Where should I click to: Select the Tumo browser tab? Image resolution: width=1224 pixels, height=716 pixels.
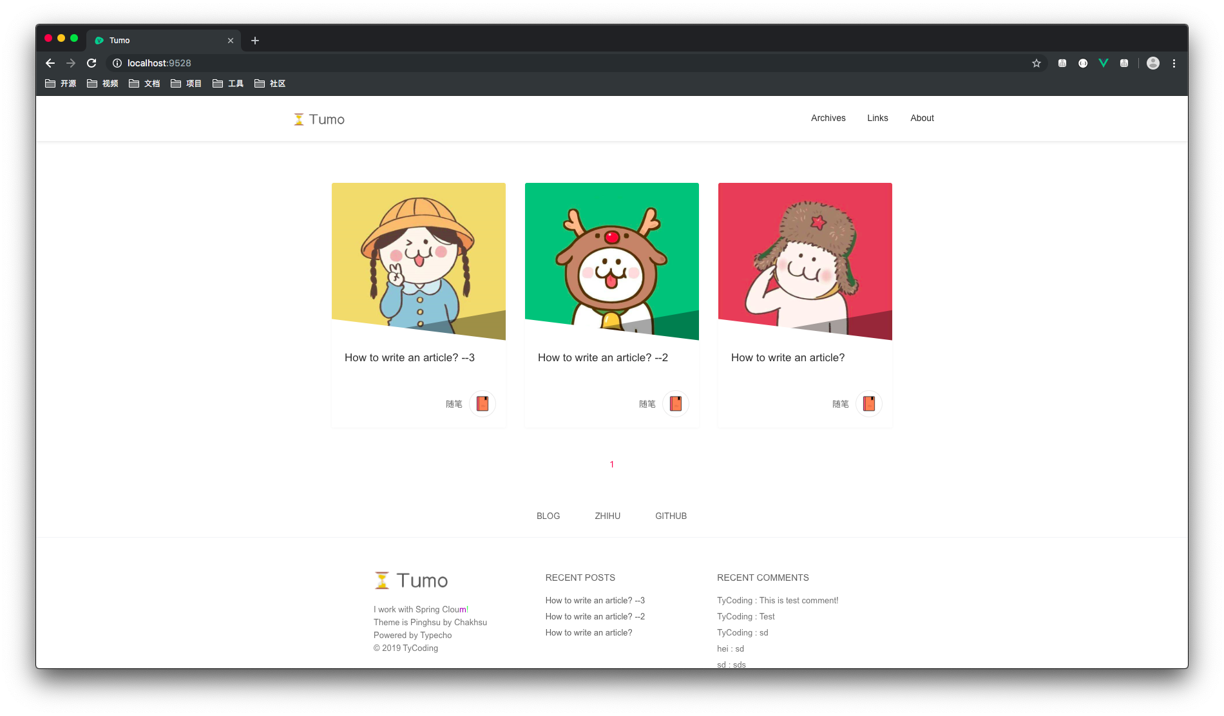pos(164,41)
